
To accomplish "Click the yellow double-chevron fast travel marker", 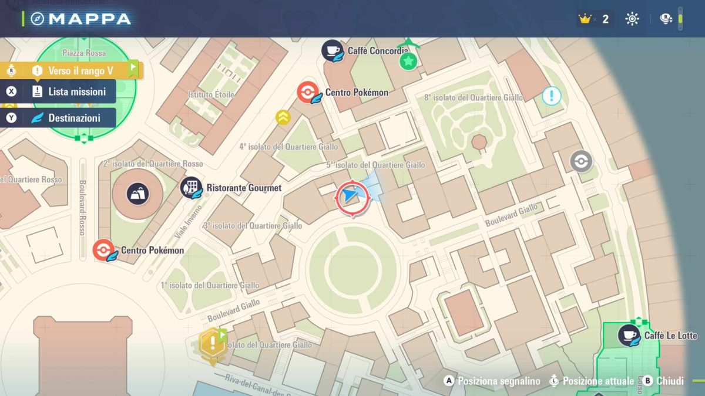I will pos(283,116).
